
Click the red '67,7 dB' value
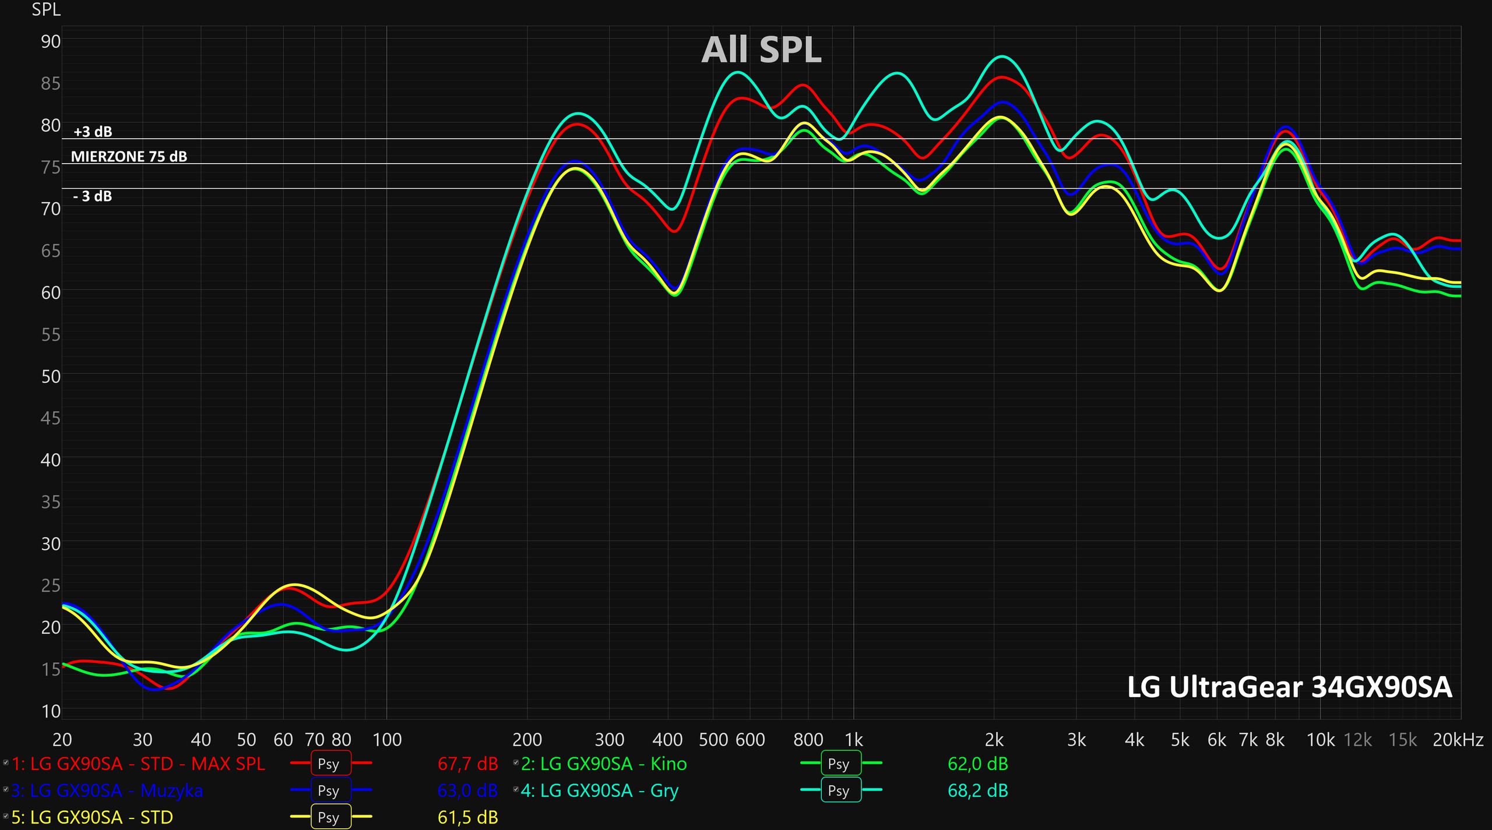click(468, 764)
